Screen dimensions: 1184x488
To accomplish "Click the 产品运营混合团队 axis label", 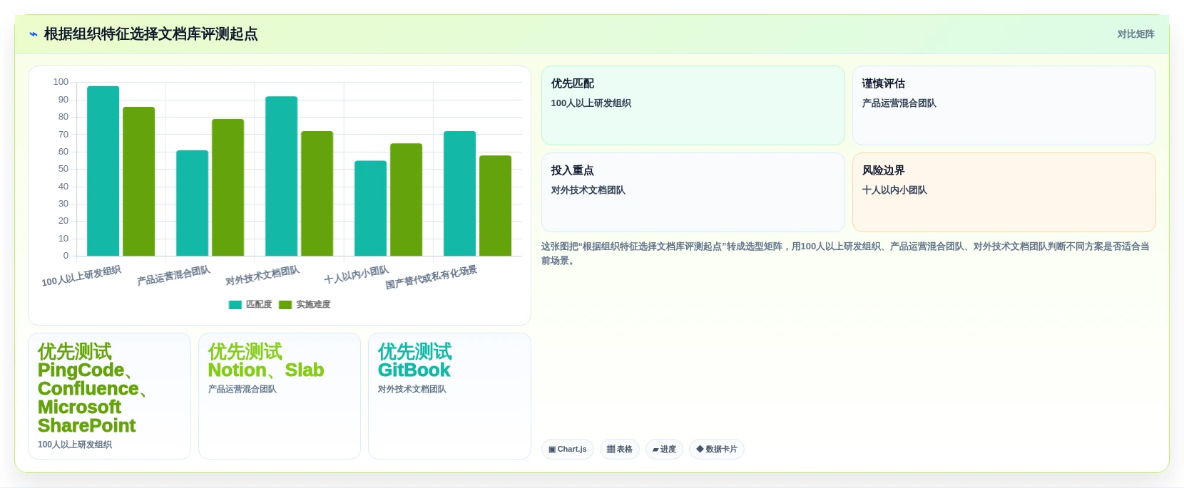I will (173, 276).
